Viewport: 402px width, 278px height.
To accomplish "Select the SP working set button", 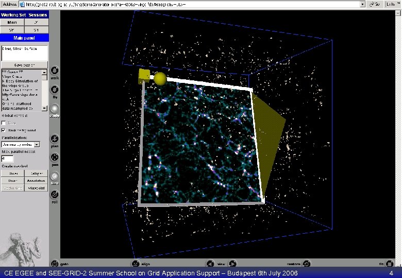I will tap(12, 30).
